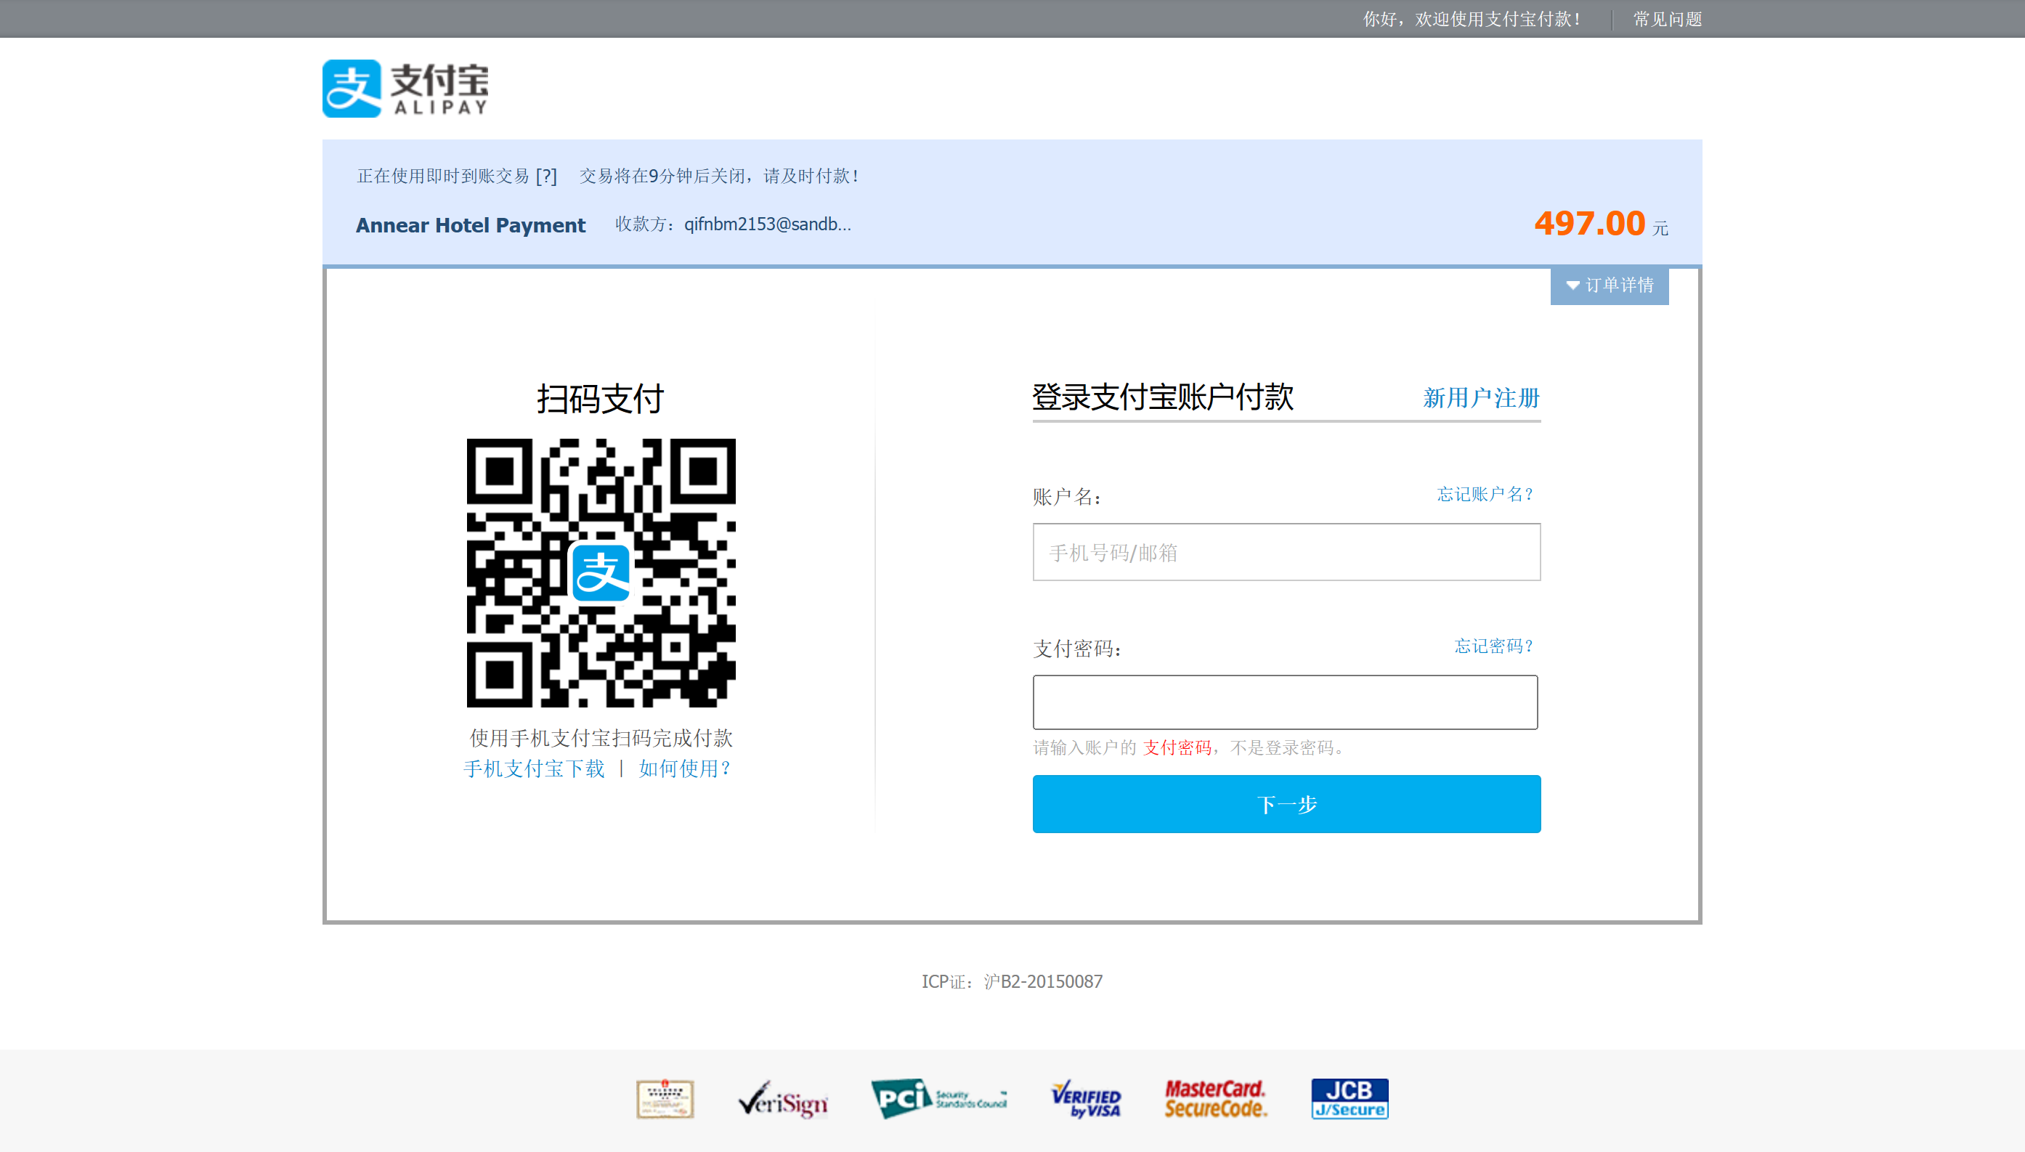Screen dimensions: 2025x1152
Task: Click the 497.00 payment amount
Action: [x=1590, y=224]
